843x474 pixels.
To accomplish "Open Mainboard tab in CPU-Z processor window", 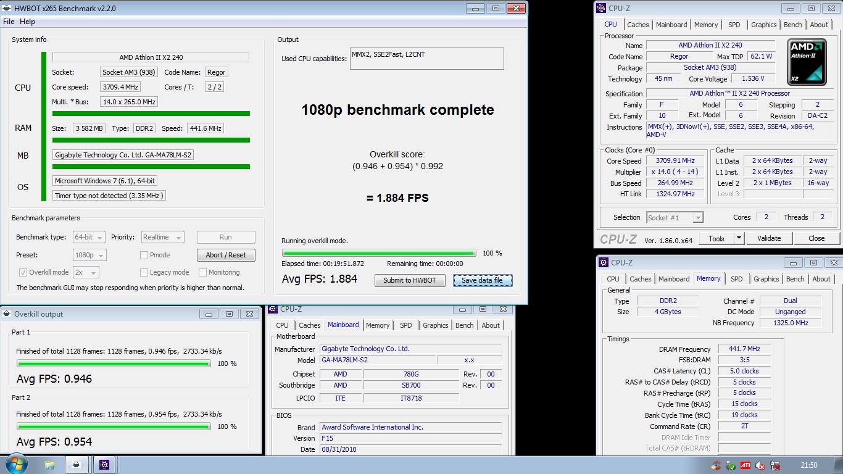I will click(x=671, y=25).
